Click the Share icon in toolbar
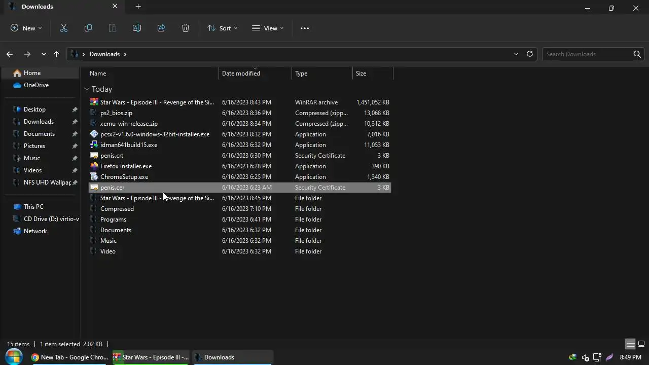649x365 pixels. point(161,28)
